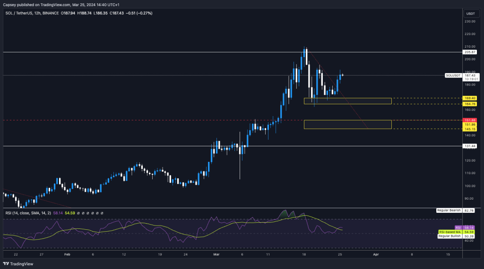The height and width of the screenshot is (269, 484).
Task: Click the Mar date label on time axis
Action: click(x=216, y=254)
